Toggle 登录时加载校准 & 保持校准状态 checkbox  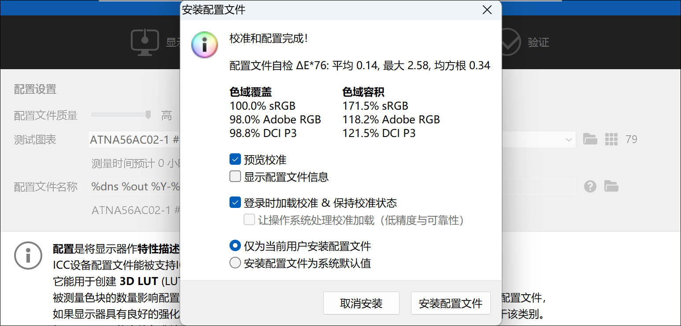coord(235,203)
